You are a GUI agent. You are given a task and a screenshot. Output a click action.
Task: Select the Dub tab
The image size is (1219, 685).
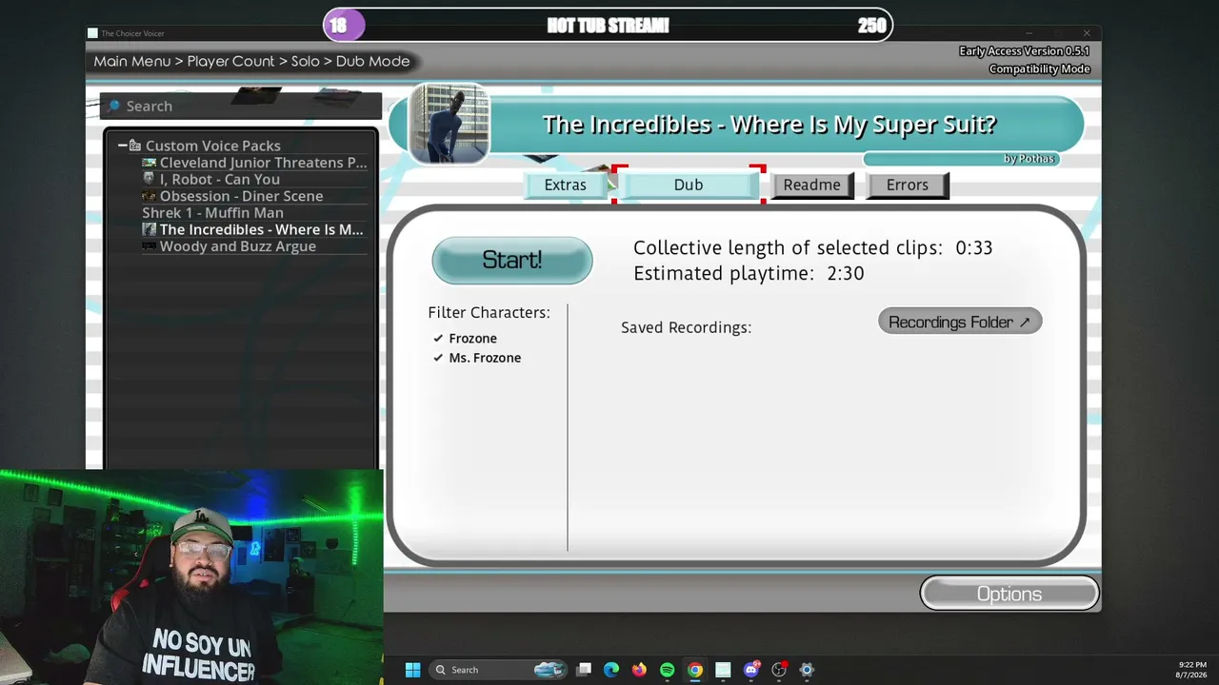[689, 185]
